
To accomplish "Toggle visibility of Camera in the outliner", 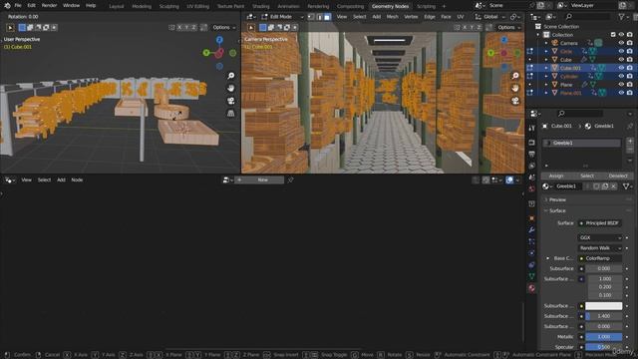I will pos(621,43).
